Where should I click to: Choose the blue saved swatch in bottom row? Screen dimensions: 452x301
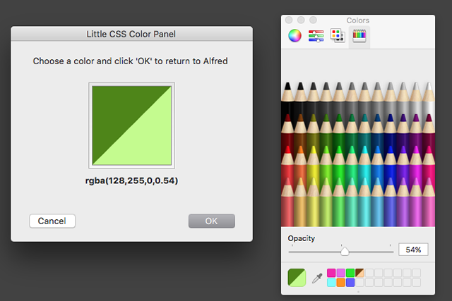350,282
